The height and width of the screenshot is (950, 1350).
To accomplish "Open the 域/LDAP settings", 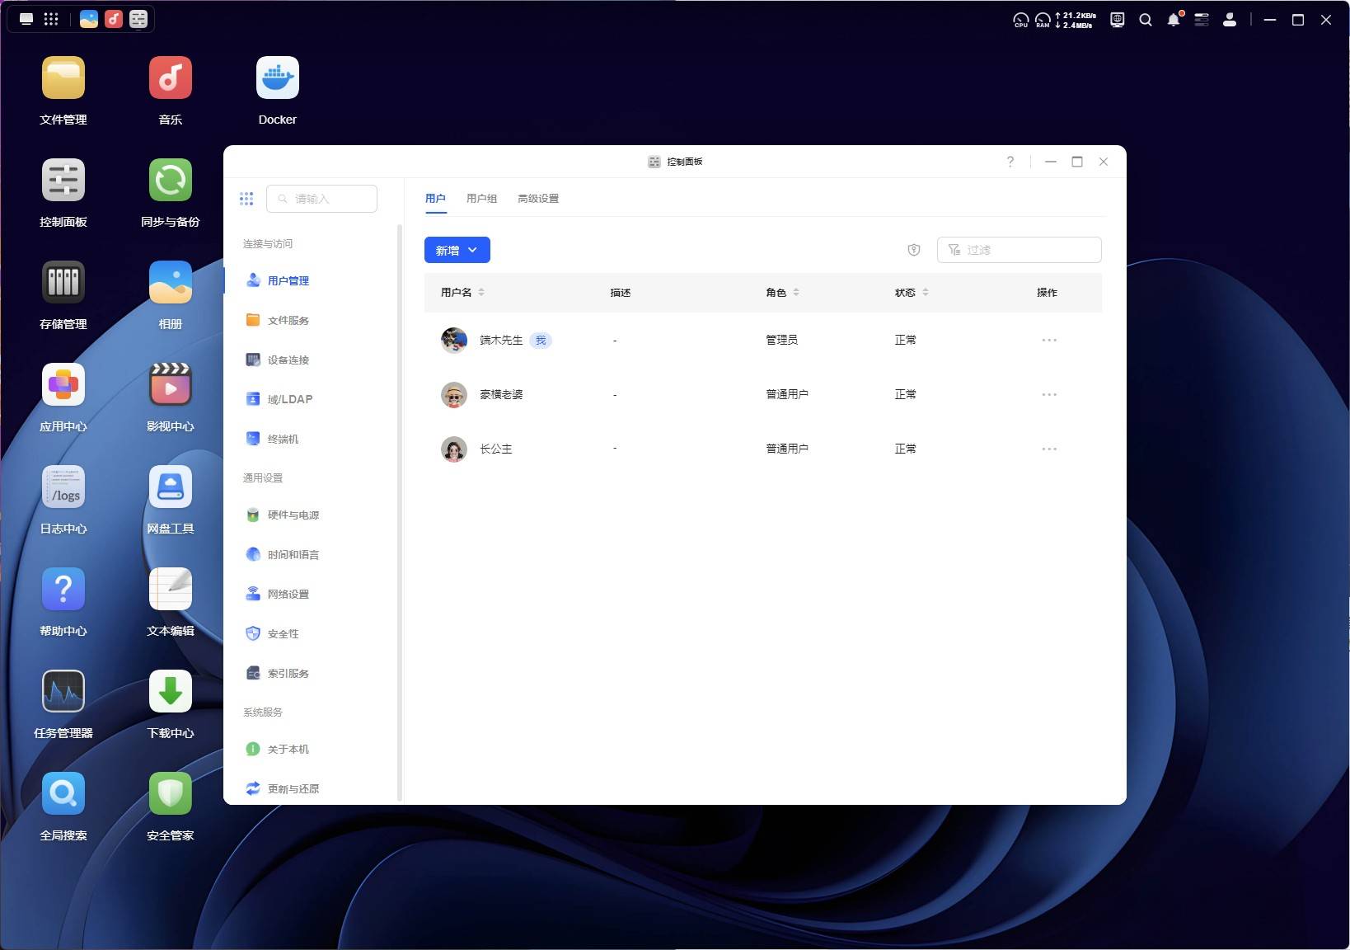I will click(x=288, y=398).
